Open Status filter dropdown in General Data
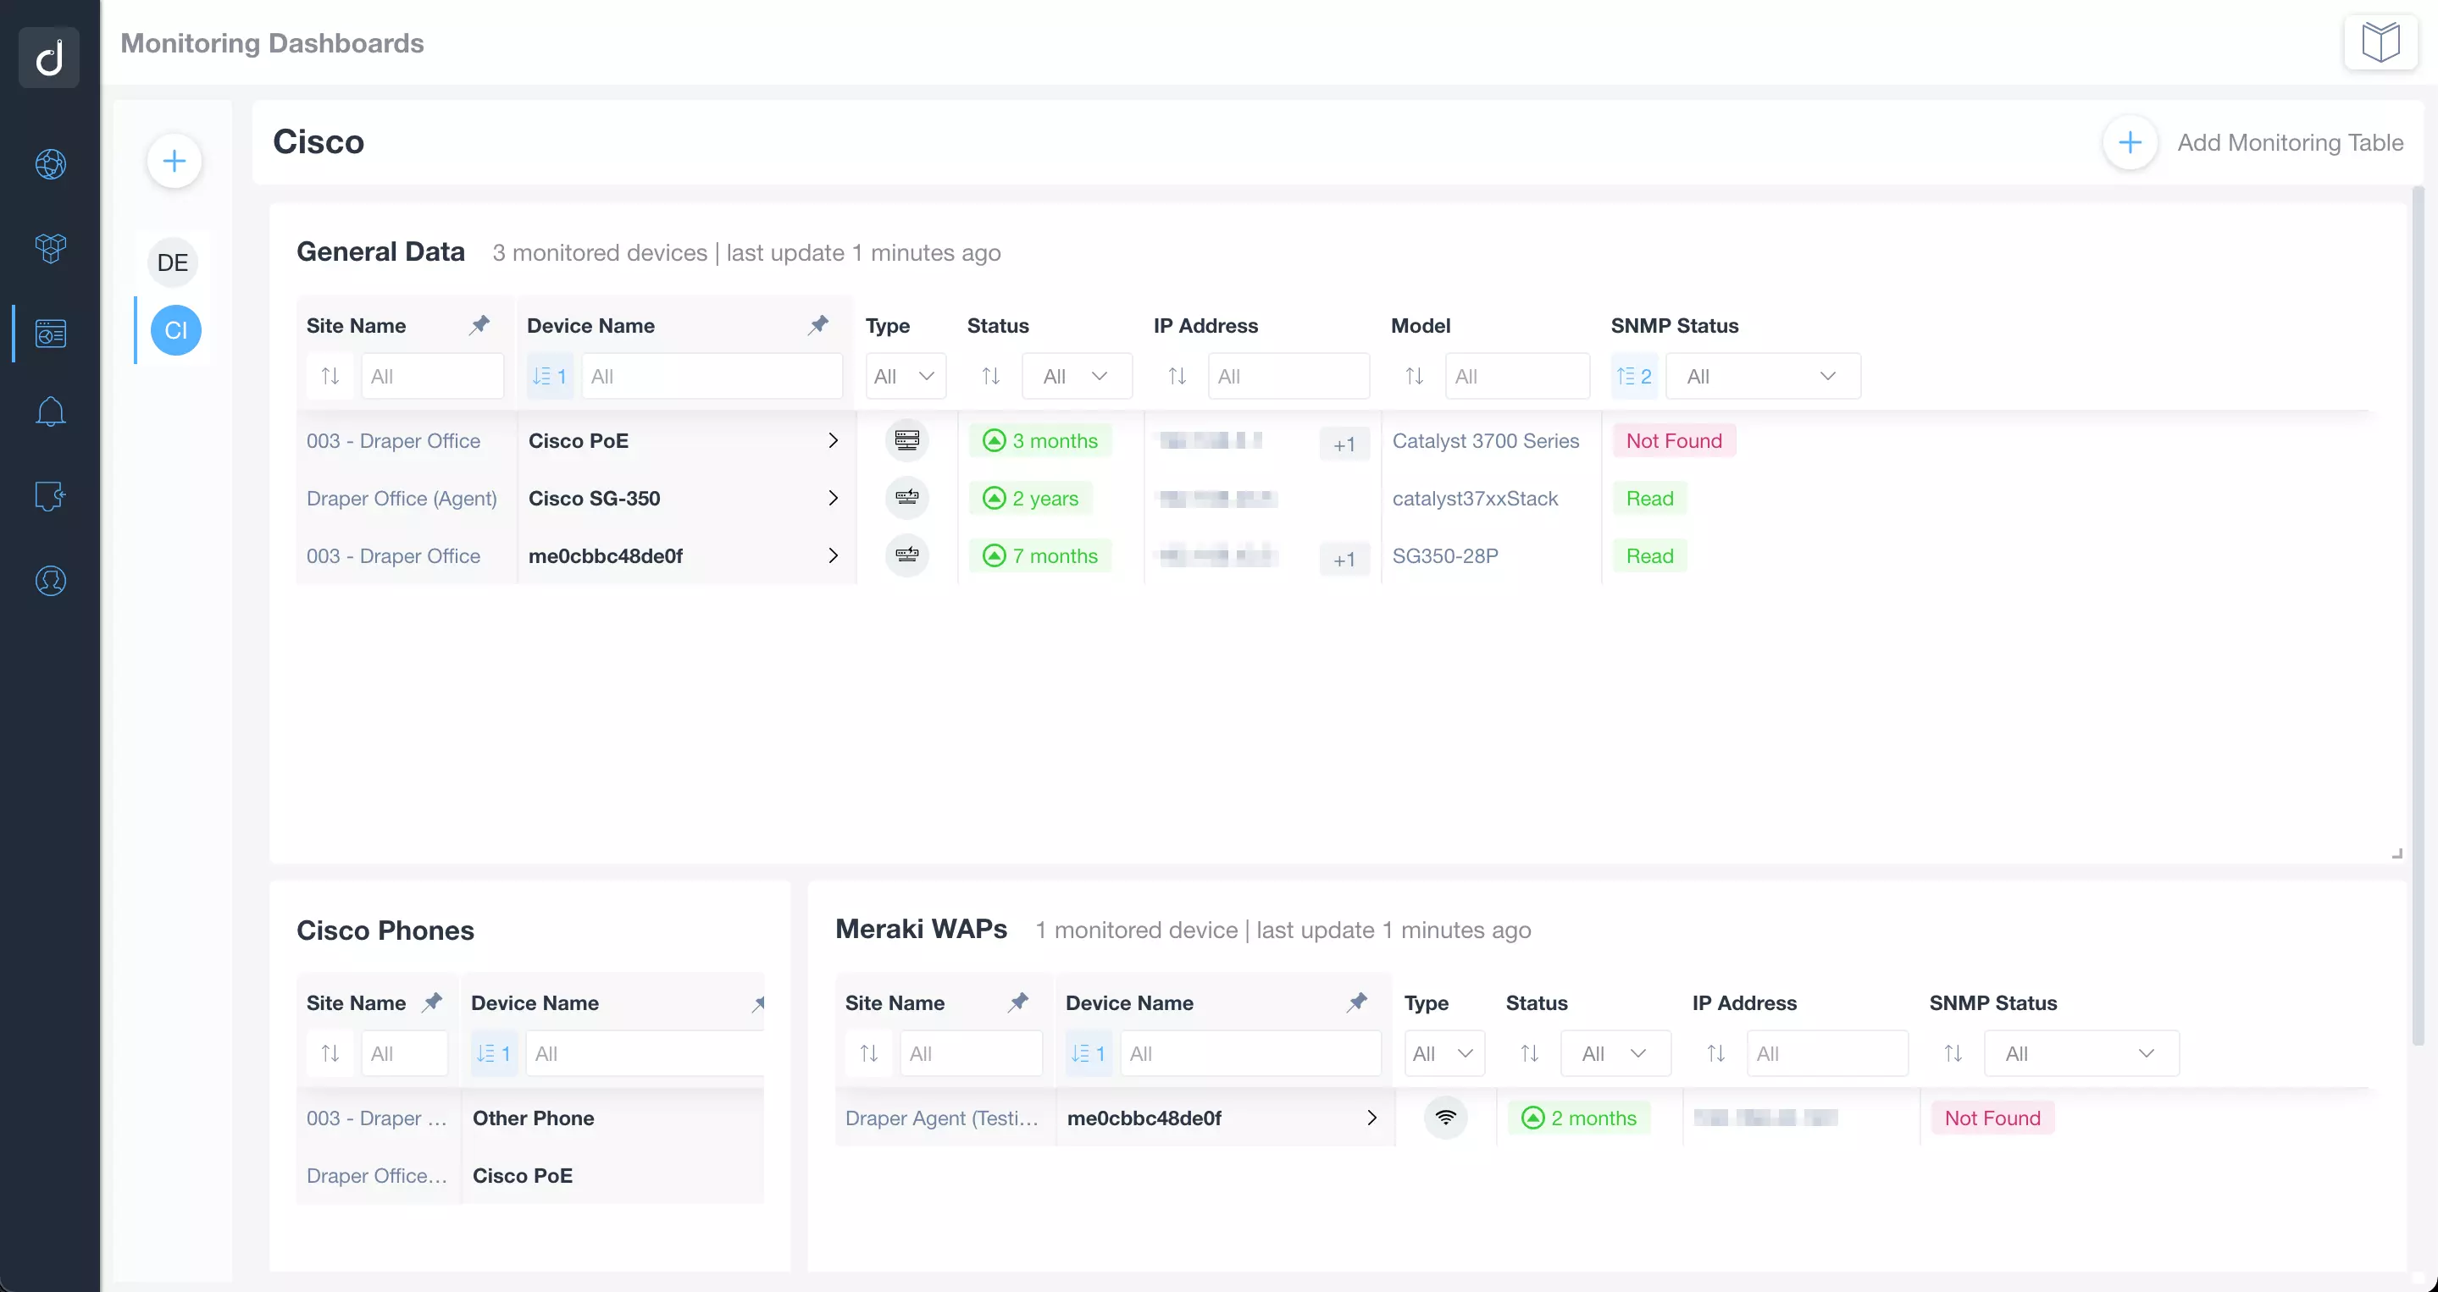The width and height of the screenshot is (2438, 1292). click(x=1077, y=377)
